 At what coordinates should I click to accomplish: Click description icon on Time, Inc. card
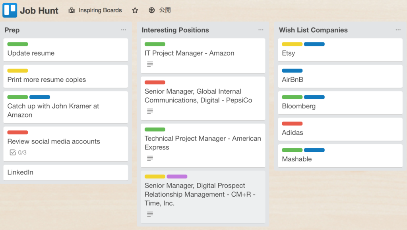pyautogui.click(x=150, y=214)
